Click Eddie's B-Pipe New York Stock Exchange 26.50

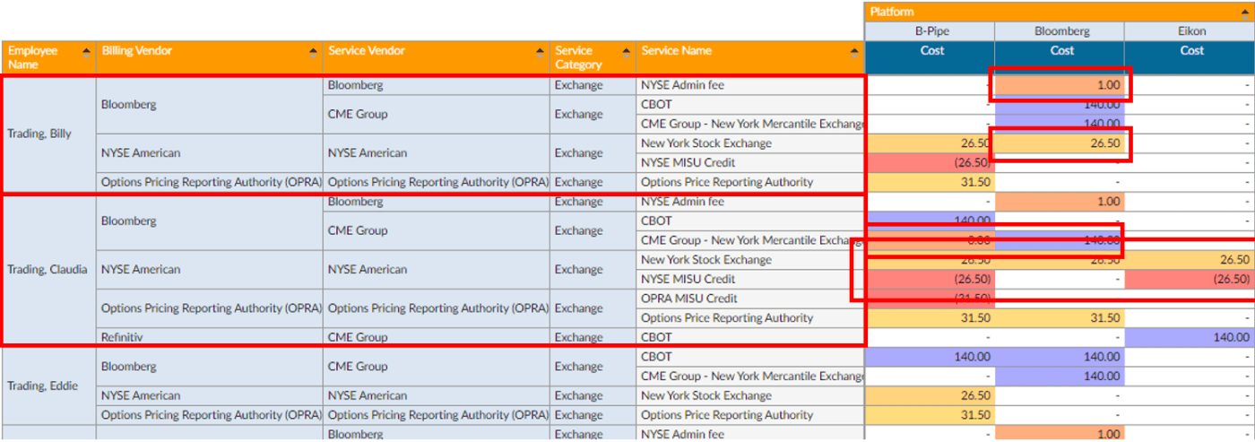pos(930,395)
